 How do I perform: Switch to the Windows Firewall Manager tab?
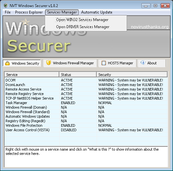tap(70, 63)
